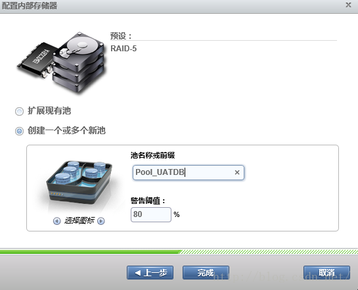Click the memory chip icon in image
The image size is (358, 290).
(36, 60)
